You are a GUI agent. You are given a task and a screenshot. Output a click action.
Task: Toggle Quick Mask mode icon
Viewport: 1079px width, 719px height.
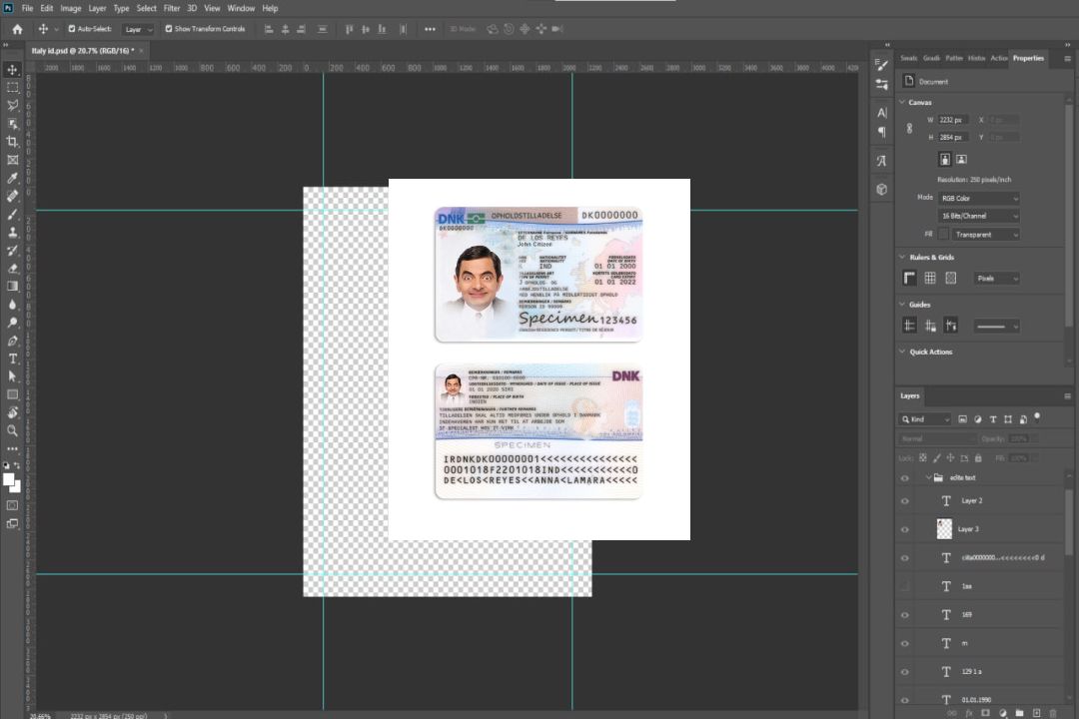(12, 505)
